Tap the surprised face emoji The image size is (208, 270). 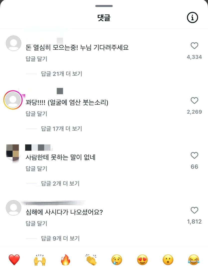tap(168, 260)
